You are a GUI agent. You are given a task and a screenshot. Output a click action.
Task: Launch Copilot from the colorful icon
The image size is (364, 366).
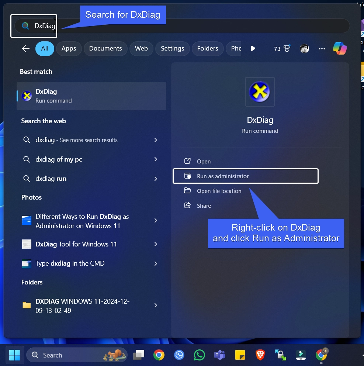pyautogui.click(x=340, y=48)
